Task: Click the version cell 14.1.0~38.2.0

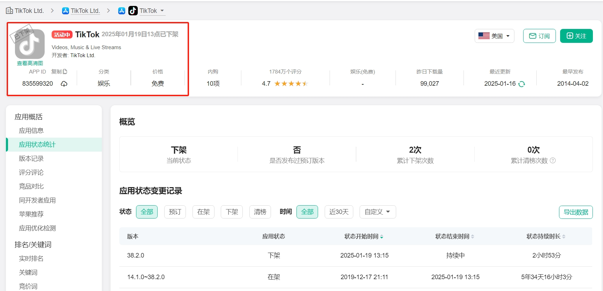Action: [146, 277]
